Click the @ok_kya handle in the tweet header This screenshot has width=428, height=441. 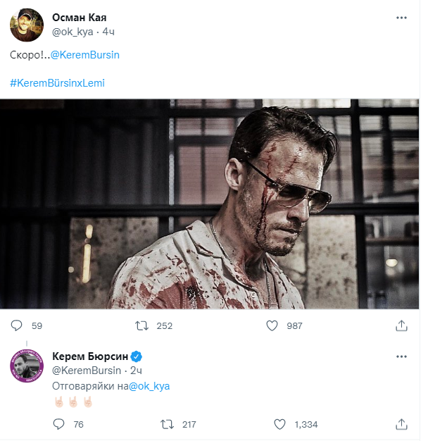point(75,32)
